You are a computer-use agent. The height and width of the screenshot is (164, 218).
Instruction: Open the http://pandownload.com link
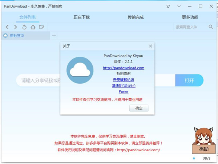(124, 68)
